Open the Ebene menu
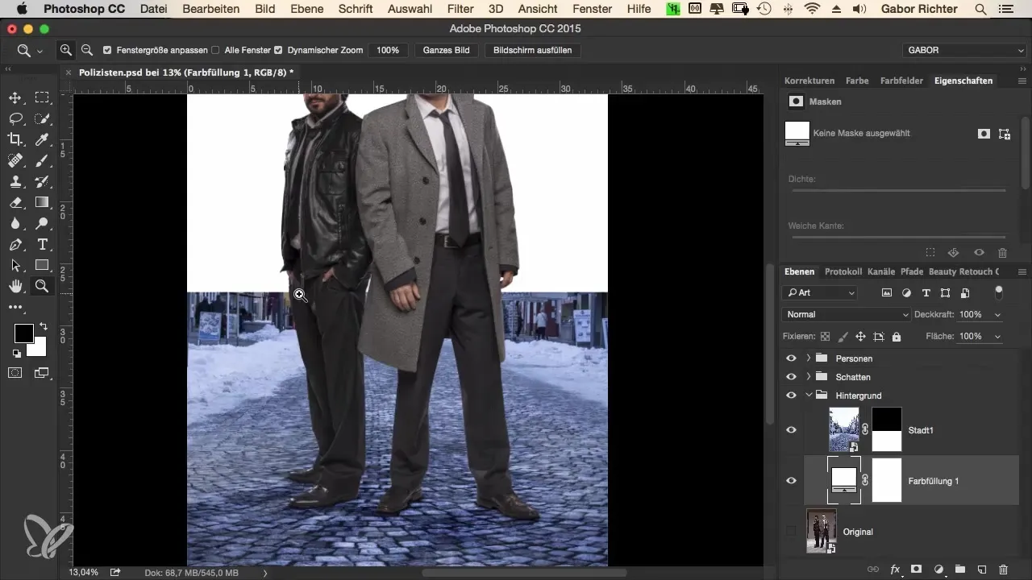This screenshot has height=580, width=1032. point(307,9)
